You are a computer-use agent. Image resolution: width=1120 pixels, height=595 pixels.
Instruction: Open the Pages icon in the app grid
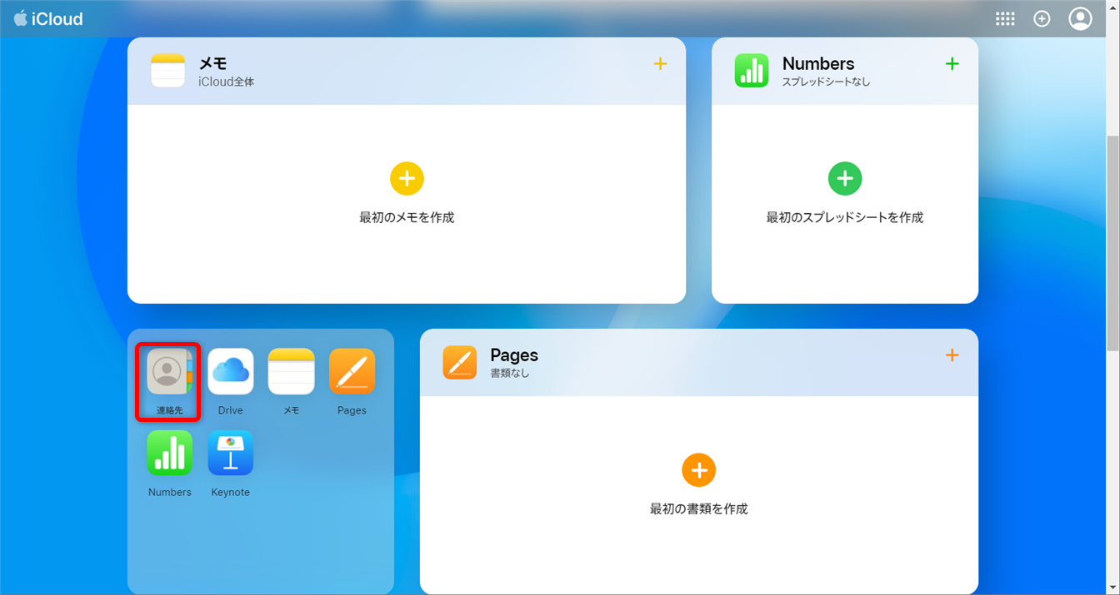[x=352, y=372]
